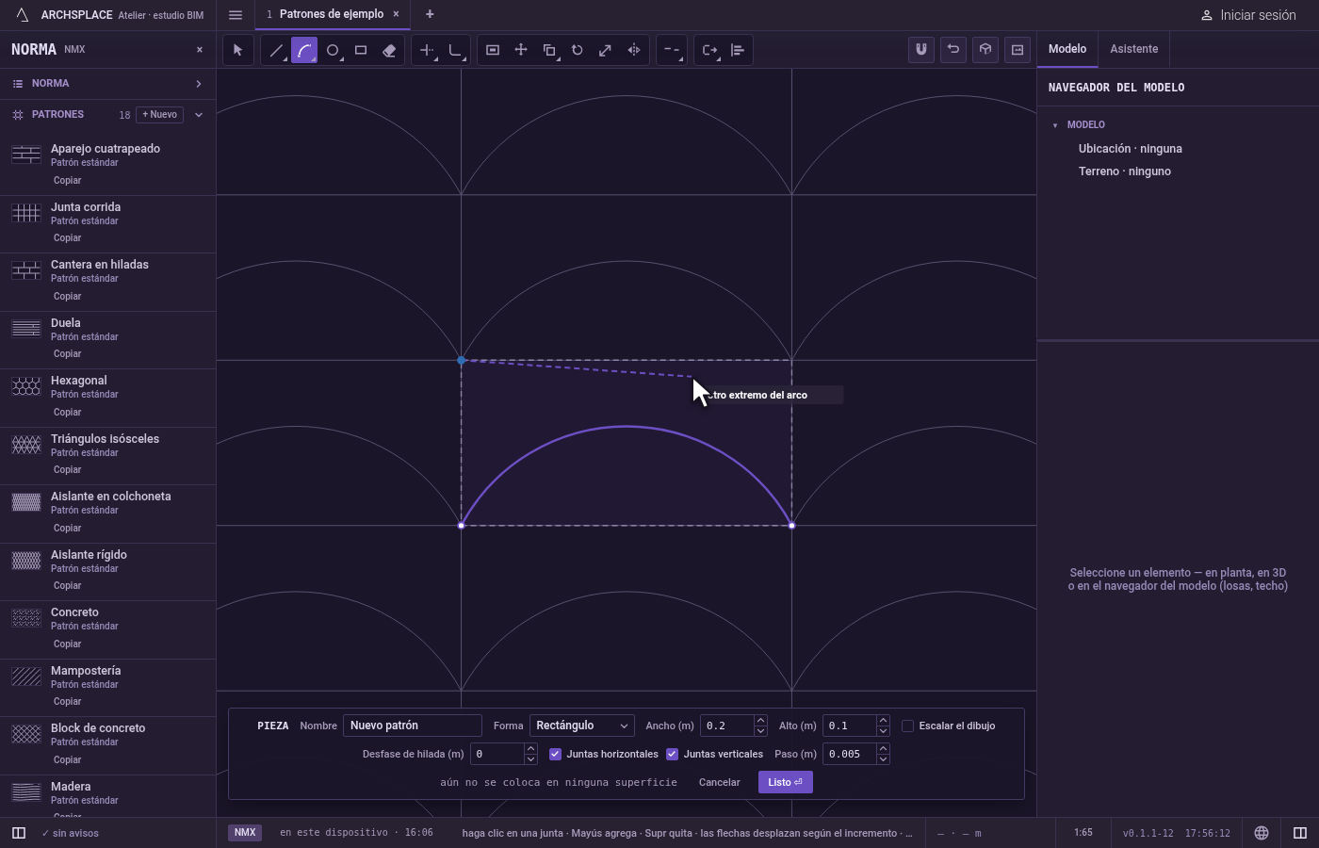Click the Nombre input field
1319x848 pixels.
pos(413,726)
